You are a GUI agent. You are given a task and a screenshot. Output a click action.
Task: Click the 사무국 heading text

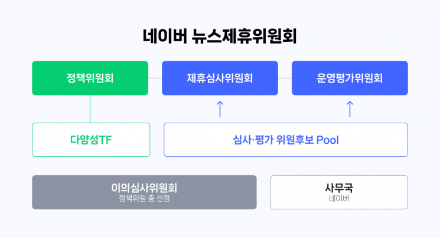pos(339,188)
